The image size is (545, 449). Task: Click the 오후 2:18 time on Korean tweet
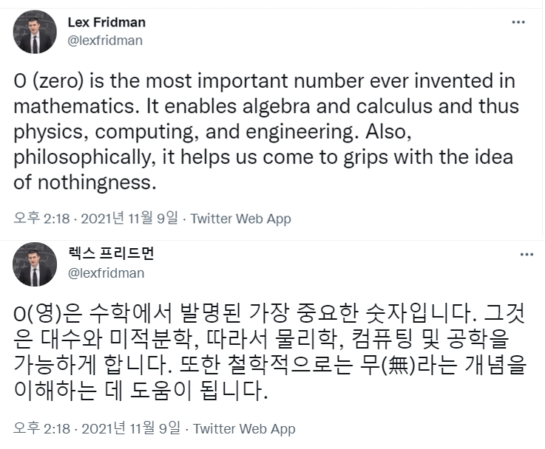42,429
